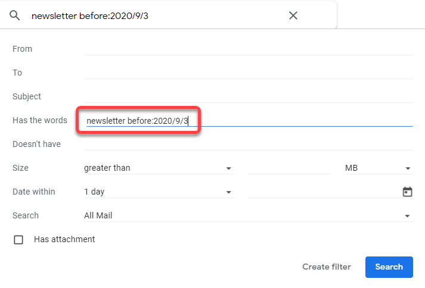The height and width of the screenshot is (288, 425).
Task: Focus the 'Doesn't have' field
Action: pyautogui.click(x=248, y=144)
